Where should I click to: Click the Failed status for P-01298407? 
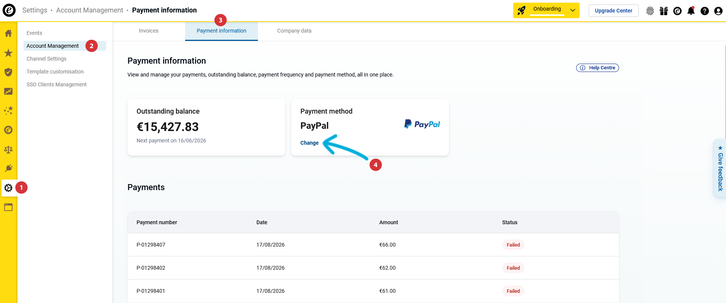pos(513,245)
